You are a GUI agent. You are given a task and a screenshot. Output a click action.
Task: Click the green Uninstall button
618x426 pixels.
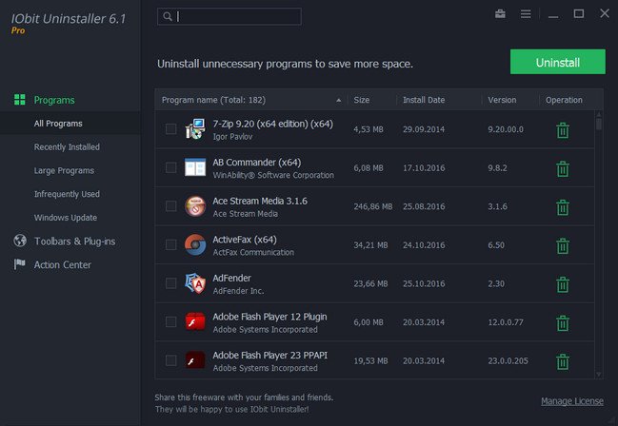pyautogui.click(x=558, y=62)
